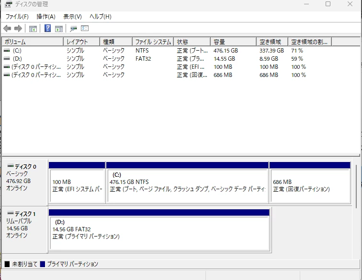362x280 pixels.
Task: Click the NTFS file system cell
Action: tap(142, 51)
